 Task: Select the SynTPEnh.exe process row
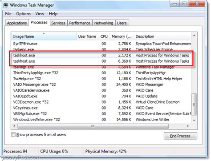(101, 44)
